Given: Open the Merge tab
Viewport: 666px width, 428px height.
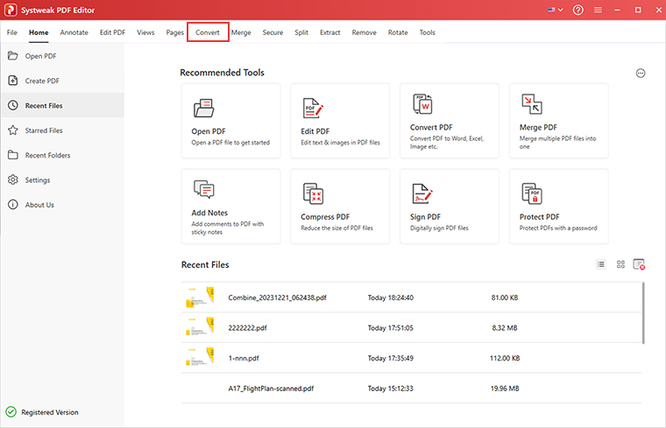Looking at the screenshot, I should click(x=241, y=32).
